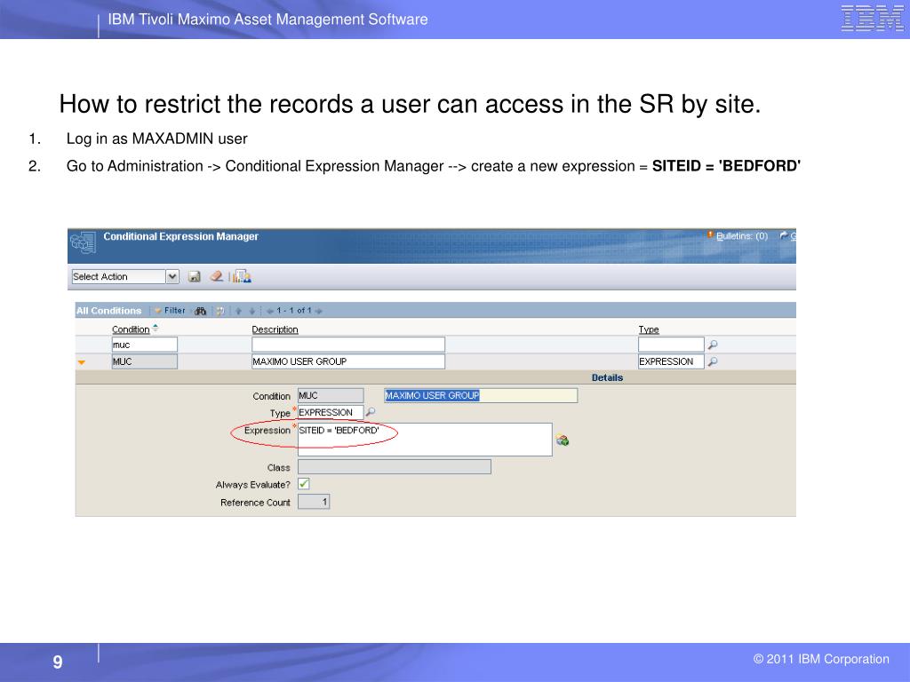The image size is (910, 682).
Task: Click the Save Condition disk icon
Action: pos(195,277)
